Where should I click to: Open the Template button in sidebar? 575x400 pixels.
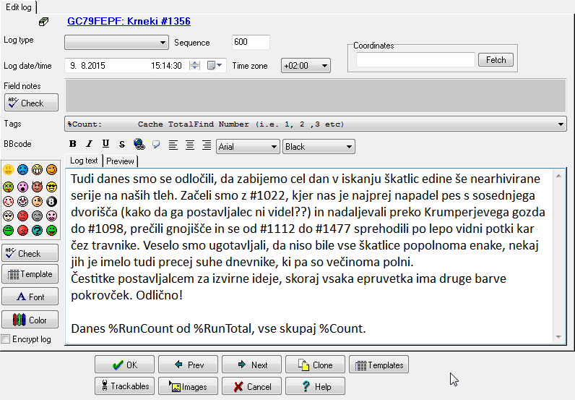tap(30, 274)
